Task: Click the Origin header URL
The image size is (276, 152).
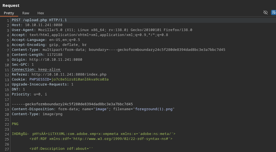Action: (56, 60)
